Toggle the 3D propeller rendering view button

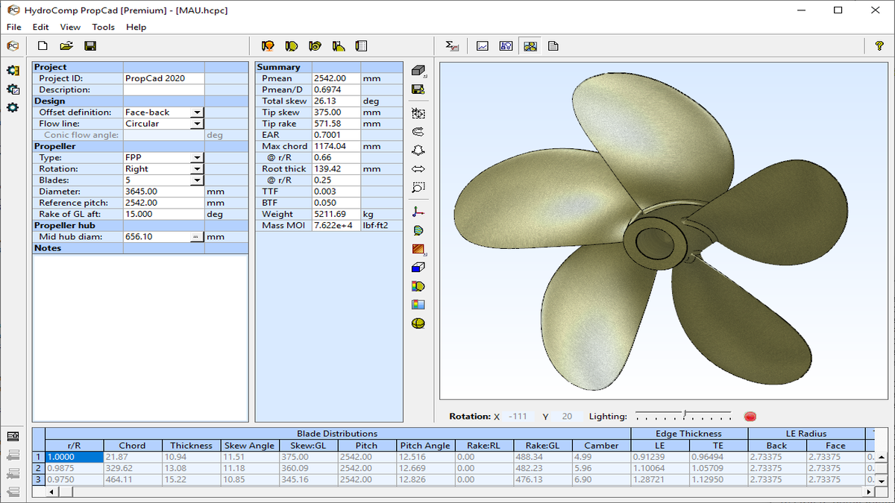[x=530, y=46]
